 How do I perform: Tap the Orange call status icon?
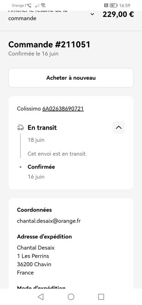click(x=30, y=5)
